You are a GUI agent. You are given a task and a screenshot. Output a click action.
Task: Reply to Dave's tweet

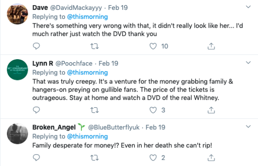point(36,46)
